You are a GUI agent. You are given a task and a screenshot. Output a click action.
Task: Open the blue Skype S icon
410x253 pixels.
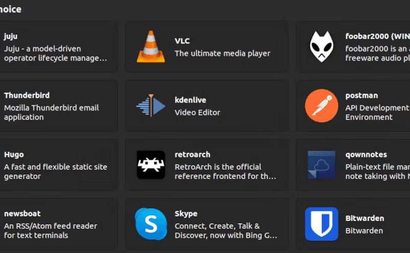tap(151, 224)
